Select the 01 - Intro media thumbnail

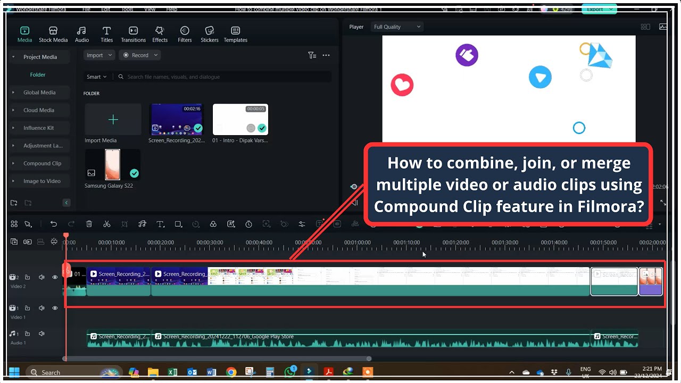point(240,120)
